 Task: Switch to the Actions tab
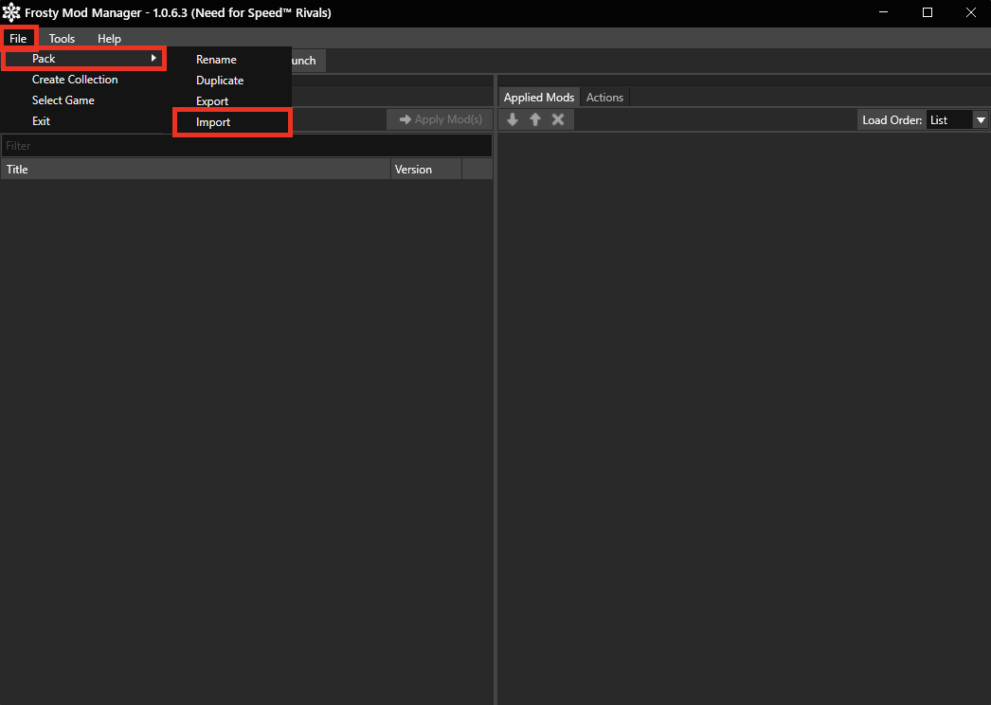(604, 98)
